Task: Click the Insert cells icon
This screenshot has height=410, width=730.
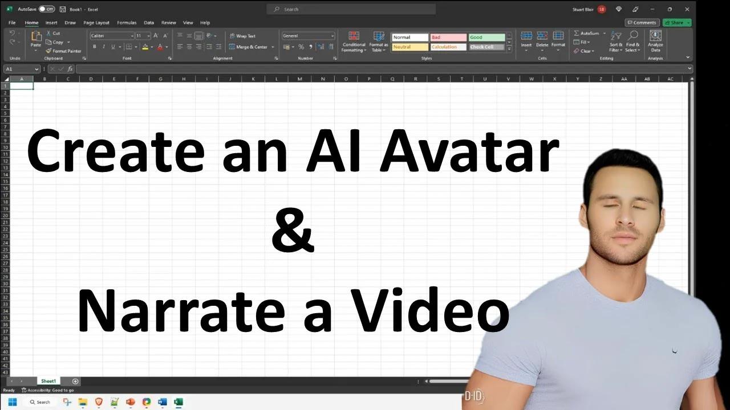Action: 526,37
